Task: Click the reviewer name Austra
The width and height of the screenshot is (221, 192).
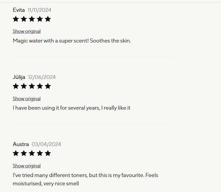Action: (x=21, y=144)
